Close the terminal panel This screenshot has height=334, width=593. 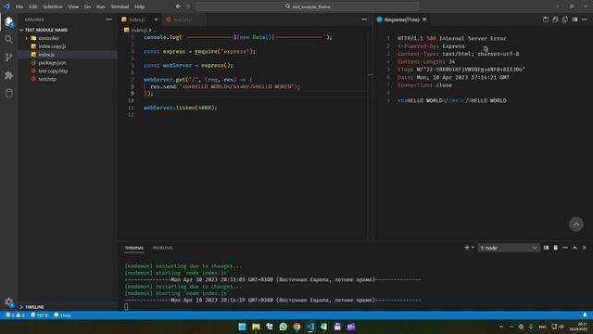(x=585, y=248)
